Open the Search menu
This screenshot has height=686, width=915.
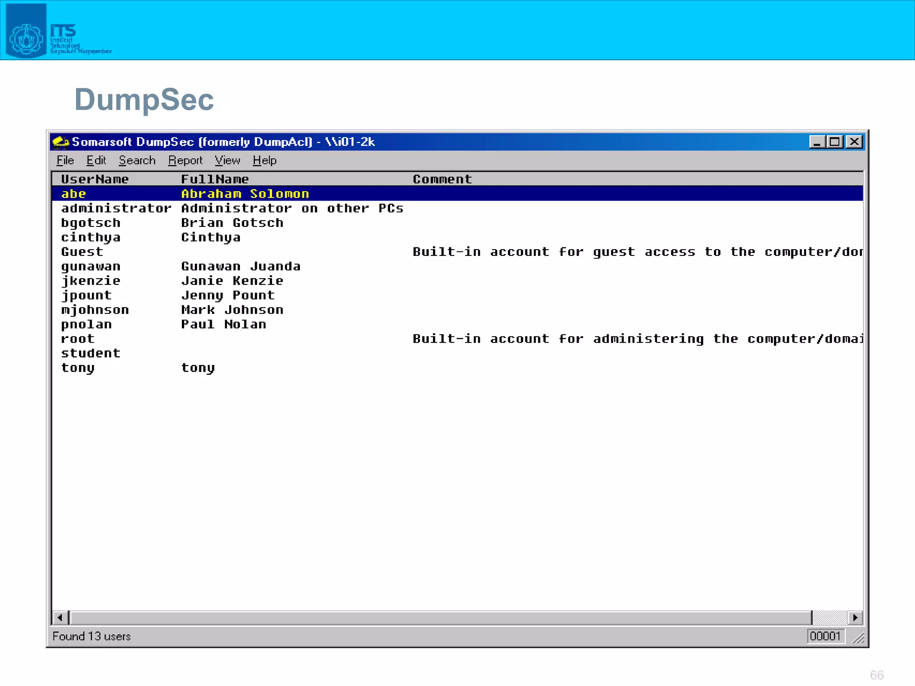click(137, 160)
